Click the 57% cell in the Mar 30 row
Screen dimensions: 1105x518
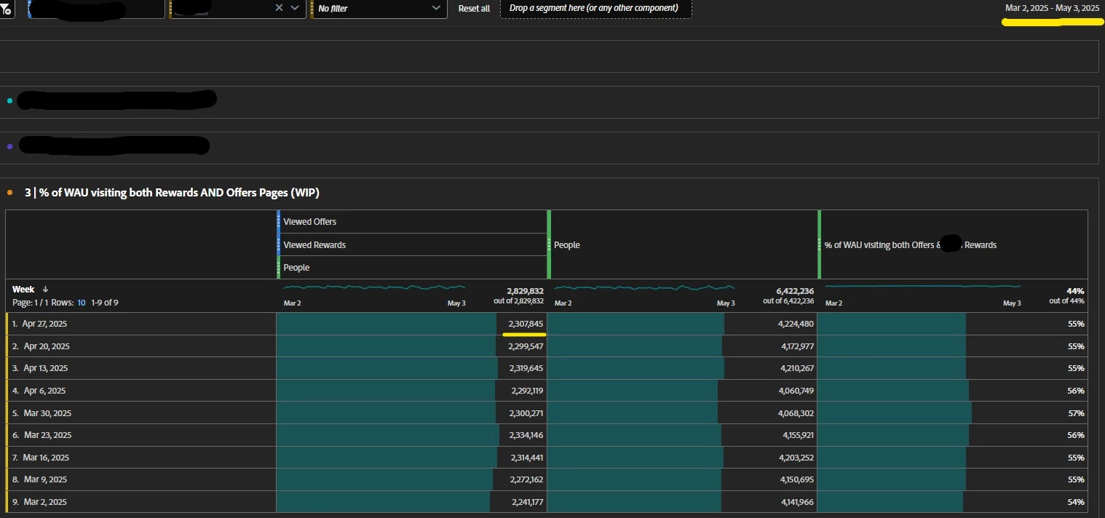pos(953,413)
